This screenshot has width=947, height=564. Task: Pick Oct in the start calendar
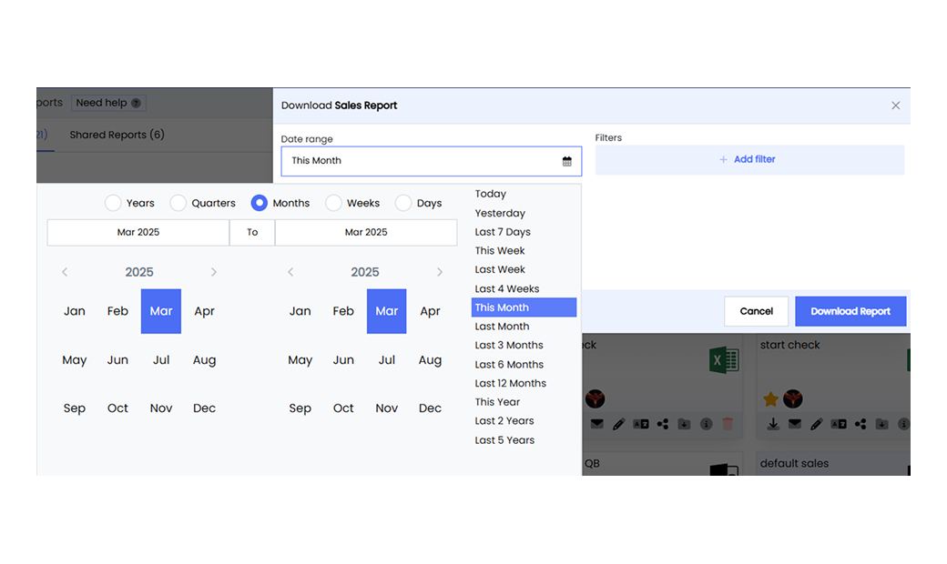point(117,408)
